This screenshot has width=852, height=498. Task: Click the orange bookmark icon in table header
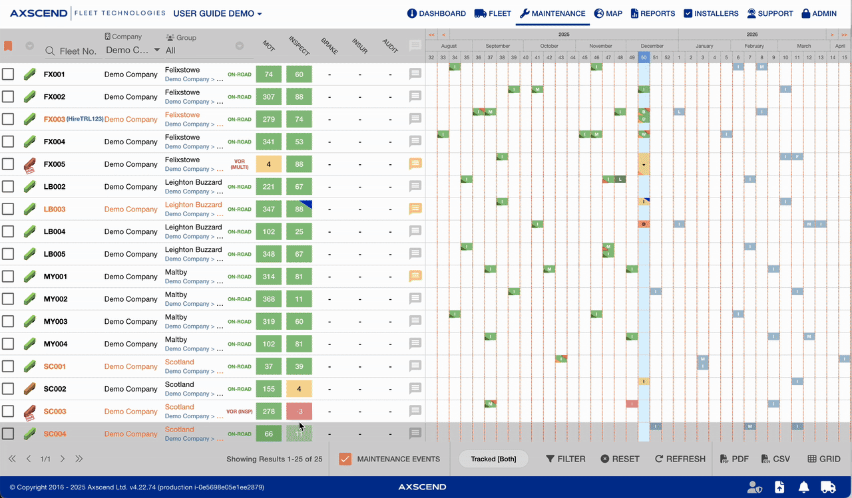click(8, 47)
